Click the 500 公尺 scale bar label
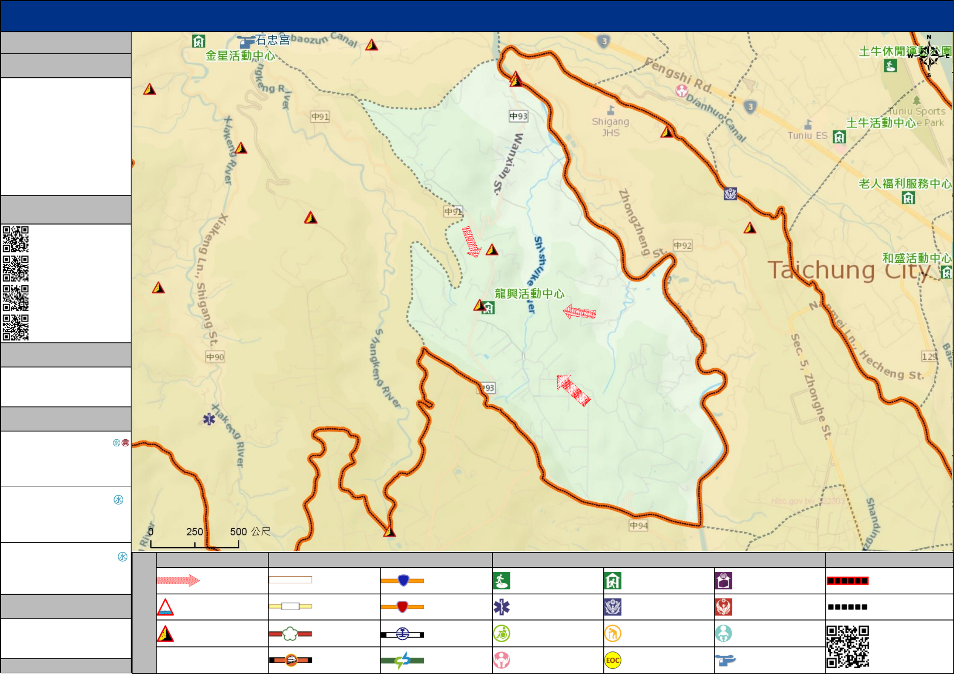Viewport: 954px width, 674px height. (x=250, y=531)
